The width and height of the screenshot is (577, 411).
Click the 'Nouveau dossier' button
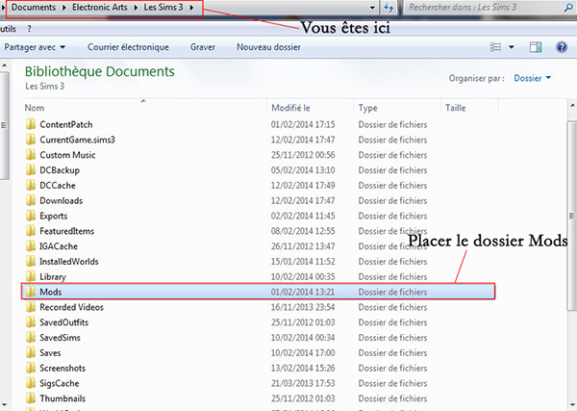point(268,46)
